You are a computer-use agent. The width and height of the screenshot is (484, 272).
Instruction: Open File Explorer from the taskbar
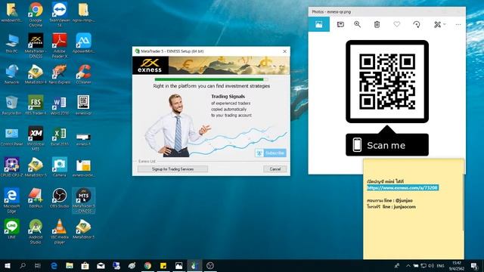(70, 265)
